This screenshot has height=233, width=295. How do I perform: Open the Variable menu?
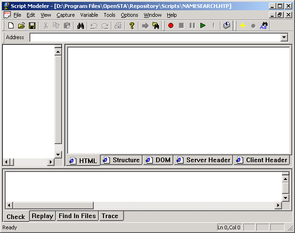pyautogui.click(x=89, y=15)
